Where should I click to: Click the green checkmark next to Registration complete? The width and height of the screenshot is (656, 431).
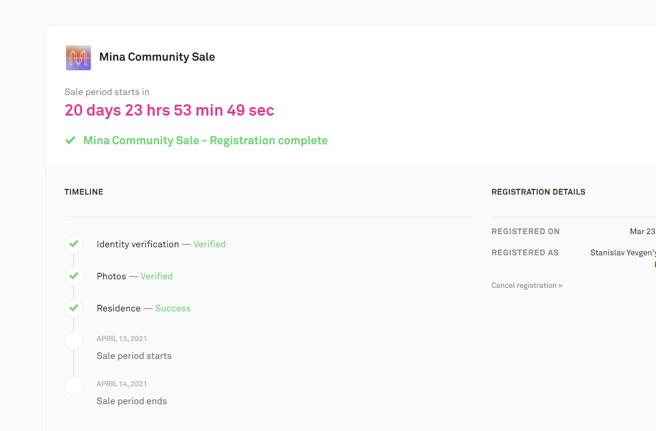click(70, 140)
